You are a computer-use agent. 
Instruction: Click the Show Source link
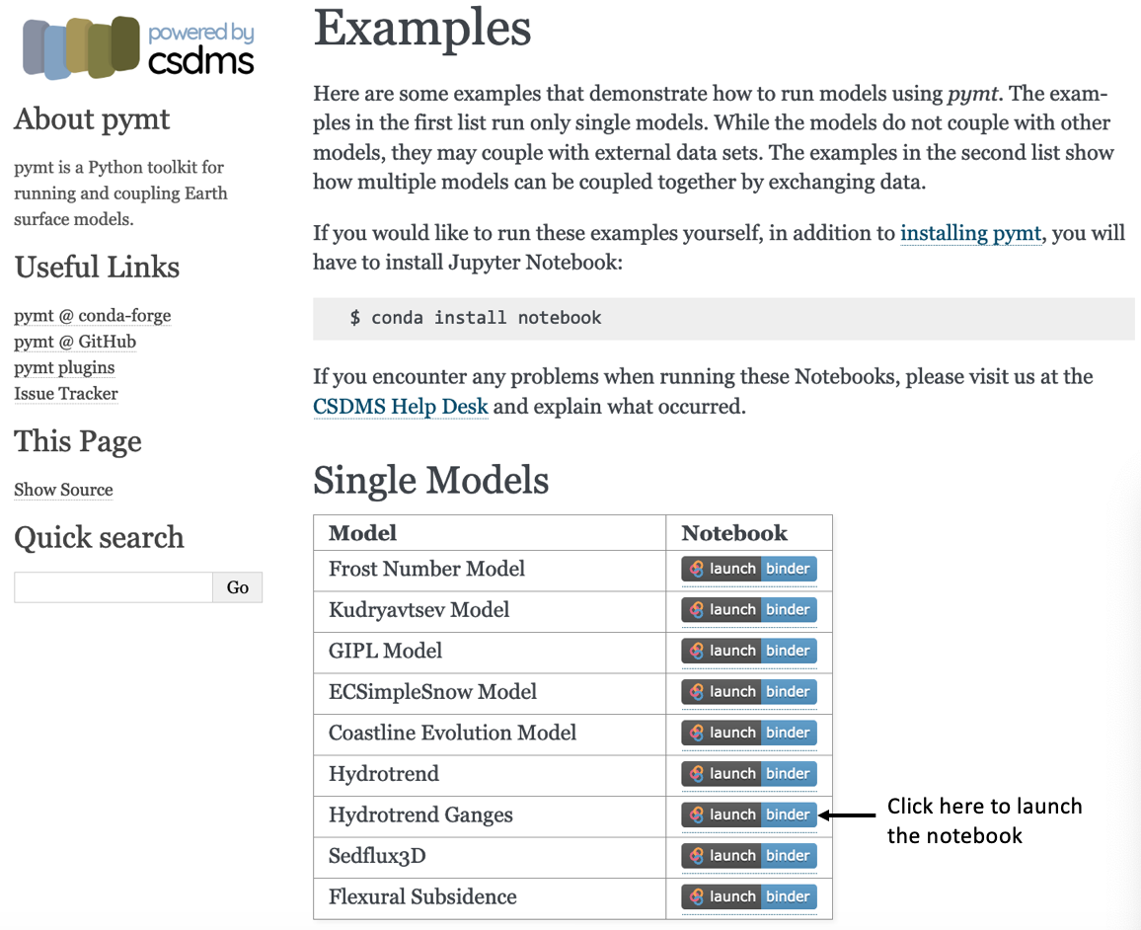point(63,490)
